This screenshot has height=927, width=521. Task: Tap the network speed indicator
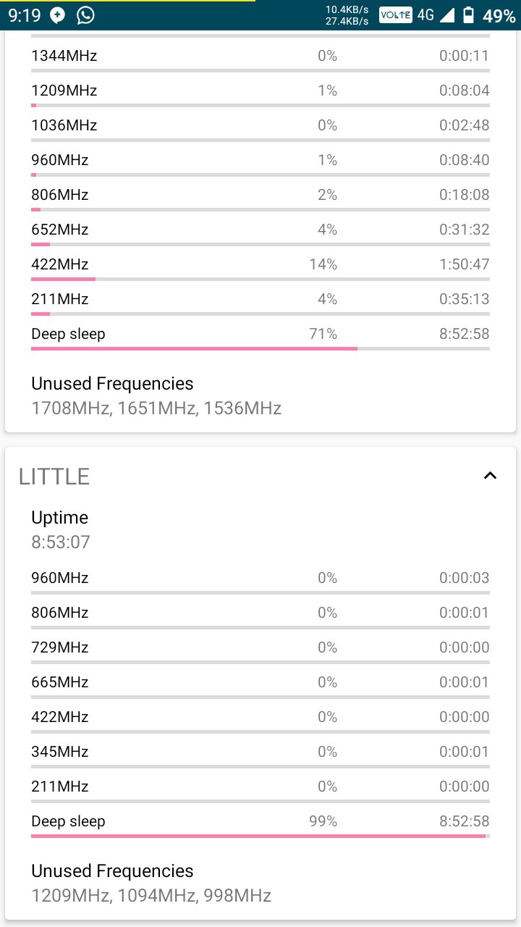(347, 15)
